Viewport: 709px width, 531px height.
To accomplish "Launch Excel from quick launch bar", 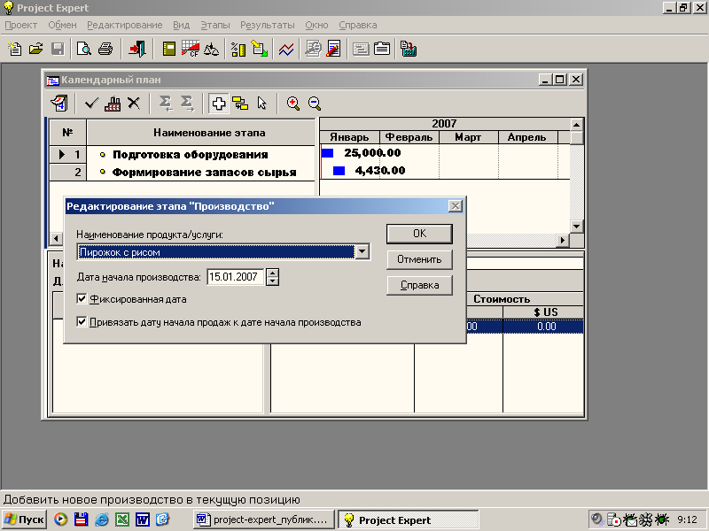I will tap(122, 519).
